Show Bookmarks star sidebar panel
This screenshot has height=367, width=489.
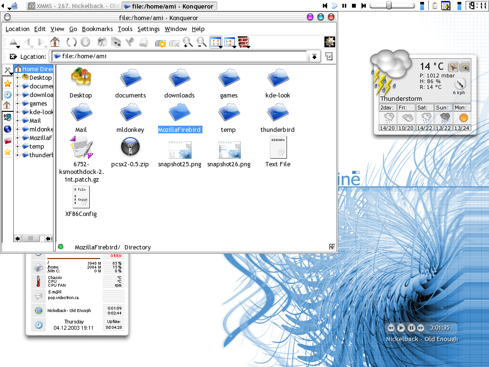tap(8, 83)
